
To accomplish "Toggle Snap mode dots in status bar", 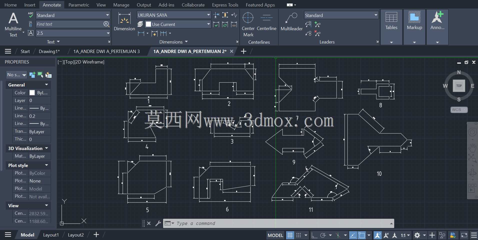I will click(299, 235).
